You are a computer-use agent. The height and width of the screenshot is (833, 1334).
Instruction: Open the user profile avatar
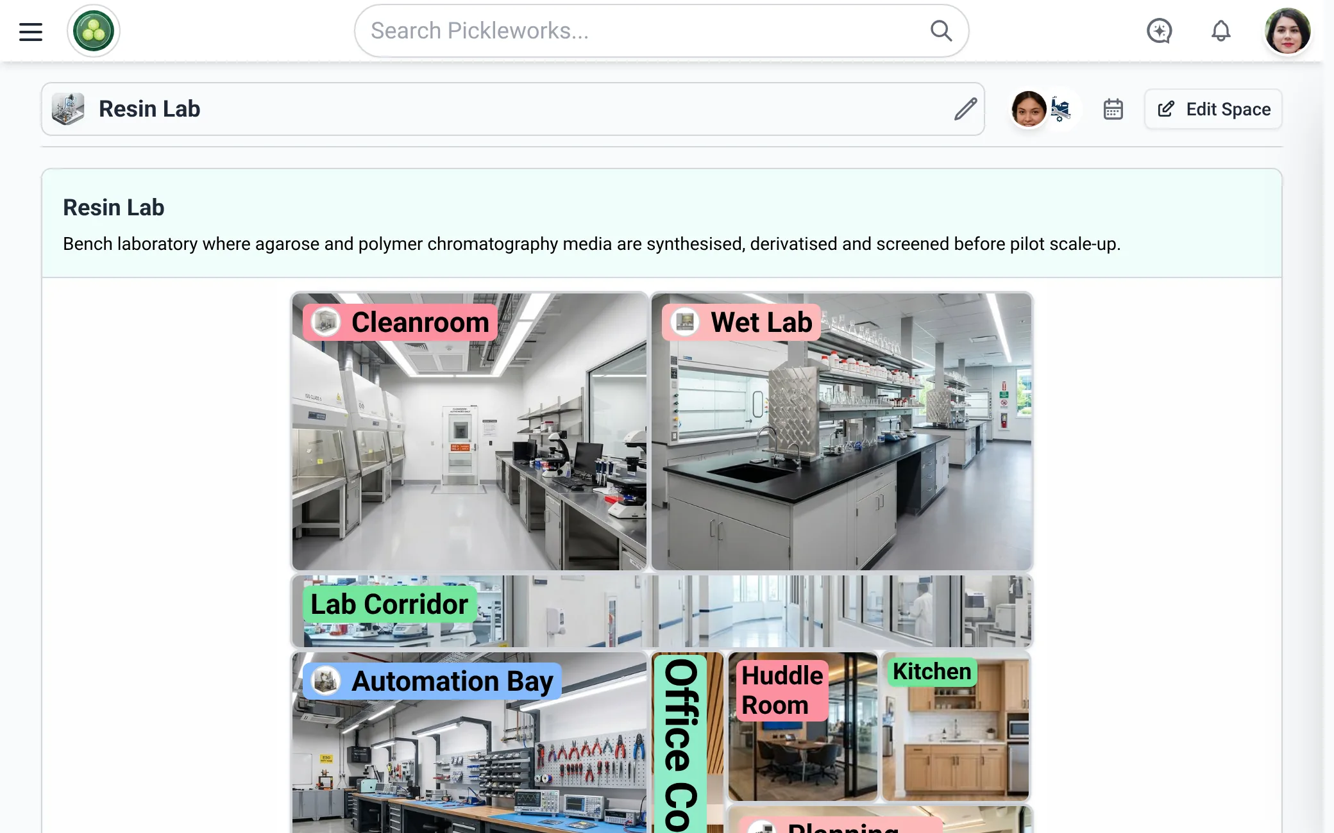pos(1287,31)
